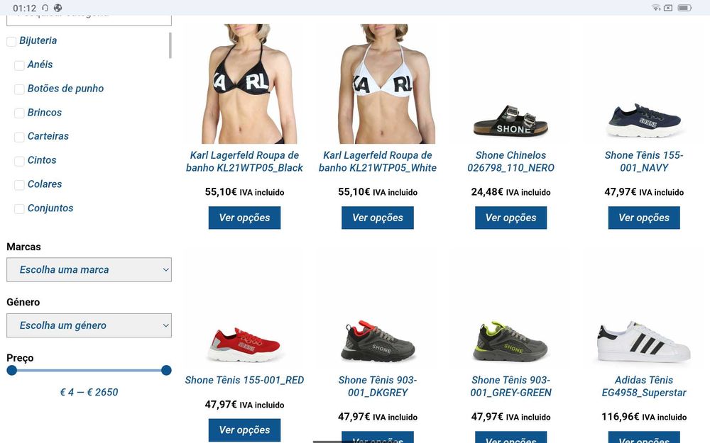Tick the Brincos checkbox
Viewport: 710px width, 443px height.
(19, 113)
